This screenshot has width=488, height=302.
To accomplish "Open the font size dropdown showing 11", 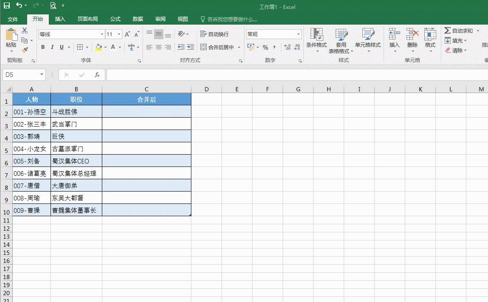I will tap(119, 34).
